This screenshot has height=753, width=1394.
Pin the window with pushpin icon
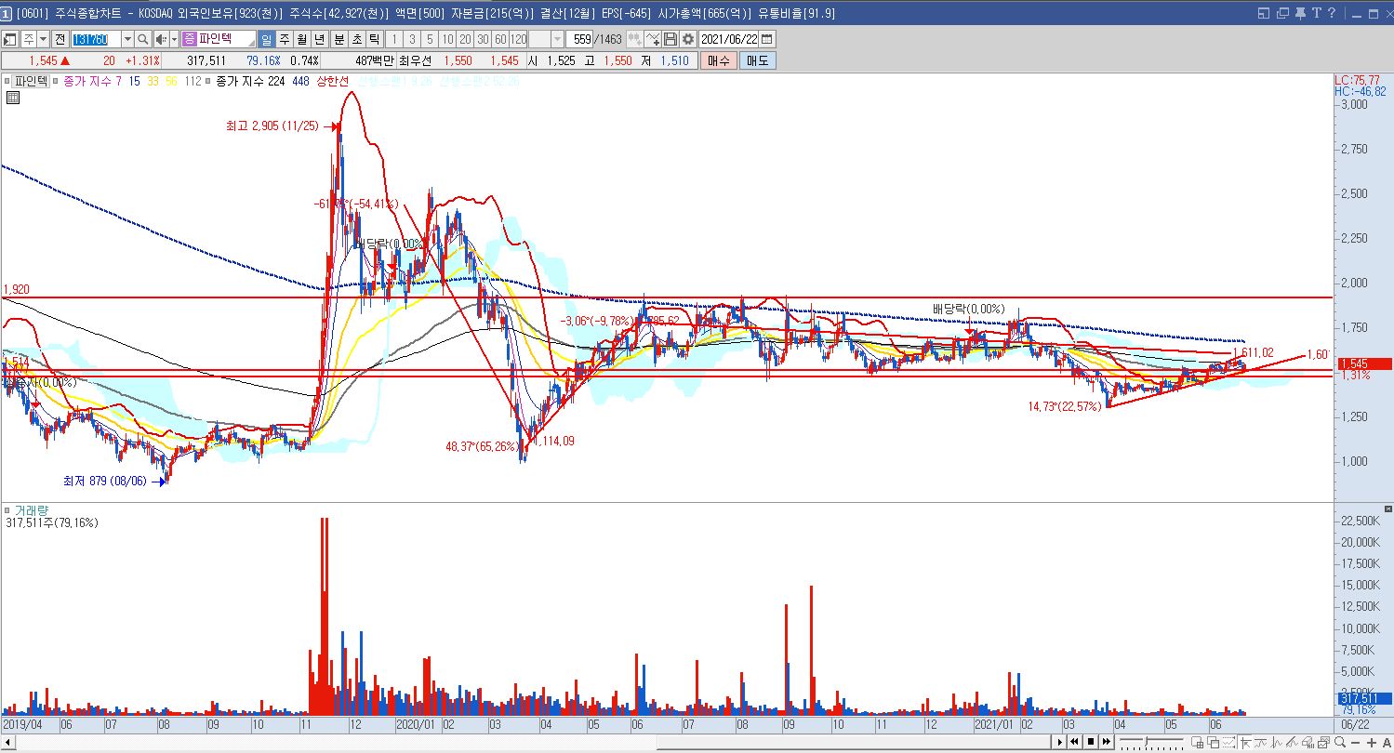click(1300, 13)
